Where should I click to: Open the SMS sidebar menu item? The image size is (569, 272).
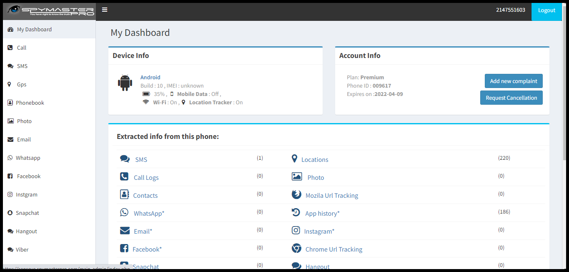[x=49, y=66]
